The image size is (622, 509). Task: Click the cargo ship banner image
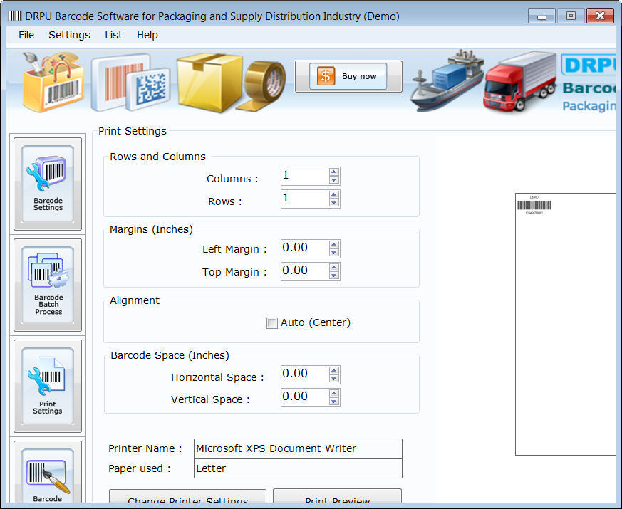point(447,81)
